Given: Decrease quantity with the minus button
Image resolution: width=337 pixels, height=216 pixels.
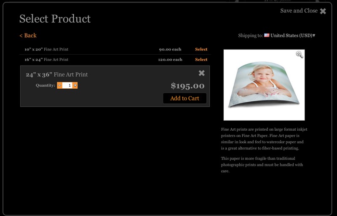Looking at the screenshot, I should click(60, 85).
